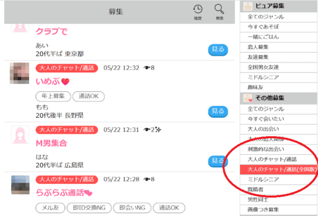Click the 大人のチャット/通話 red label on いめぷ post
The width and height of the screenshot is (318, 216).
[67, 68]
